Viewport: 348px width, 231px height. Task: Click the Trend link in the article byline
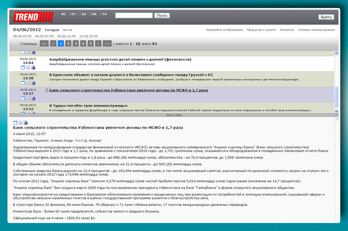click(x=79, y=141)
